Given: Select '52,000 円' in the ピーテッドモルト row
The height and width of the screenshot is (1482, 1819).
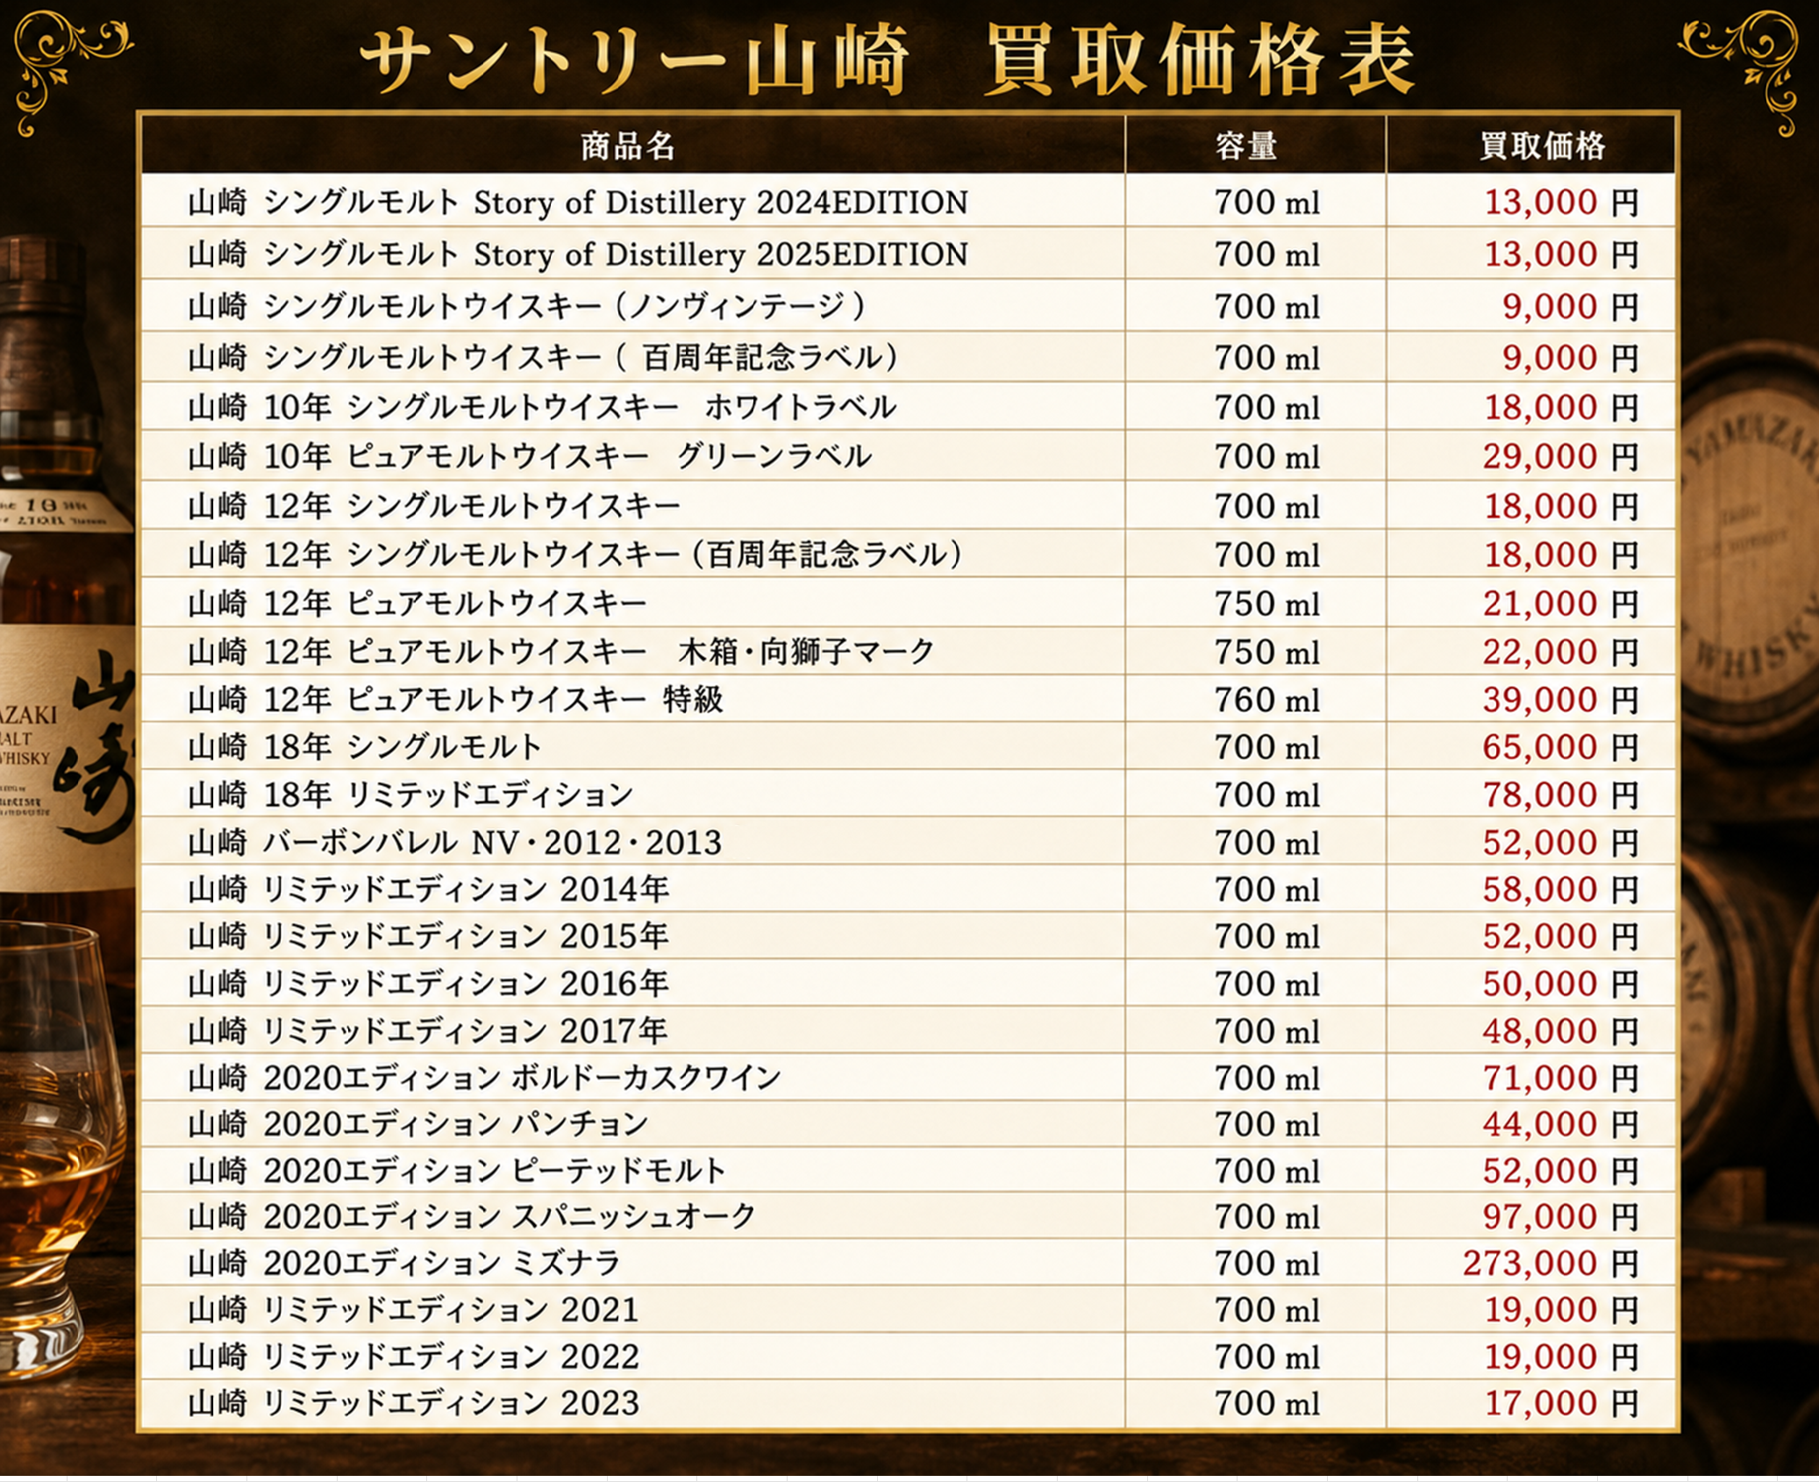Looking at the screenshot, I should (x=1561, y=1171).
